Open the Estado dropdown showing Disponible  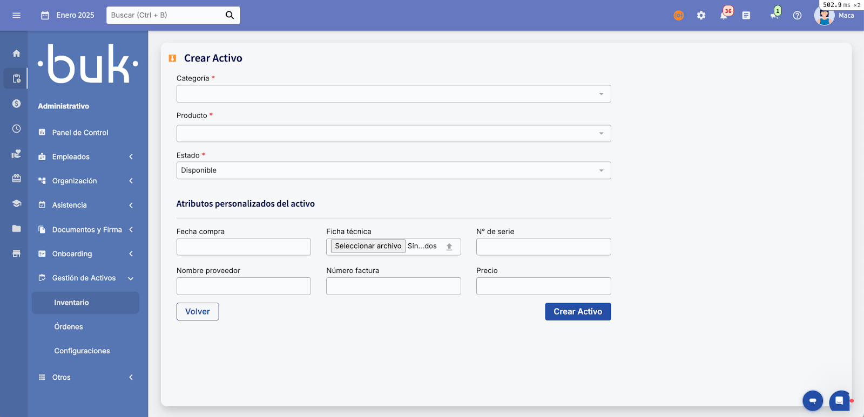tap(393, 170)
